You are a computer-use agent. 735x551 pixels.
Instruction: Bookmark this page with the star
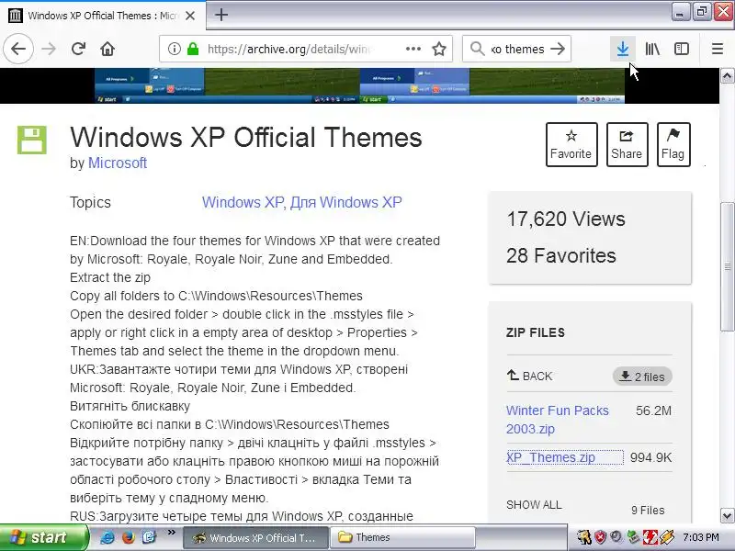(439, 49)
